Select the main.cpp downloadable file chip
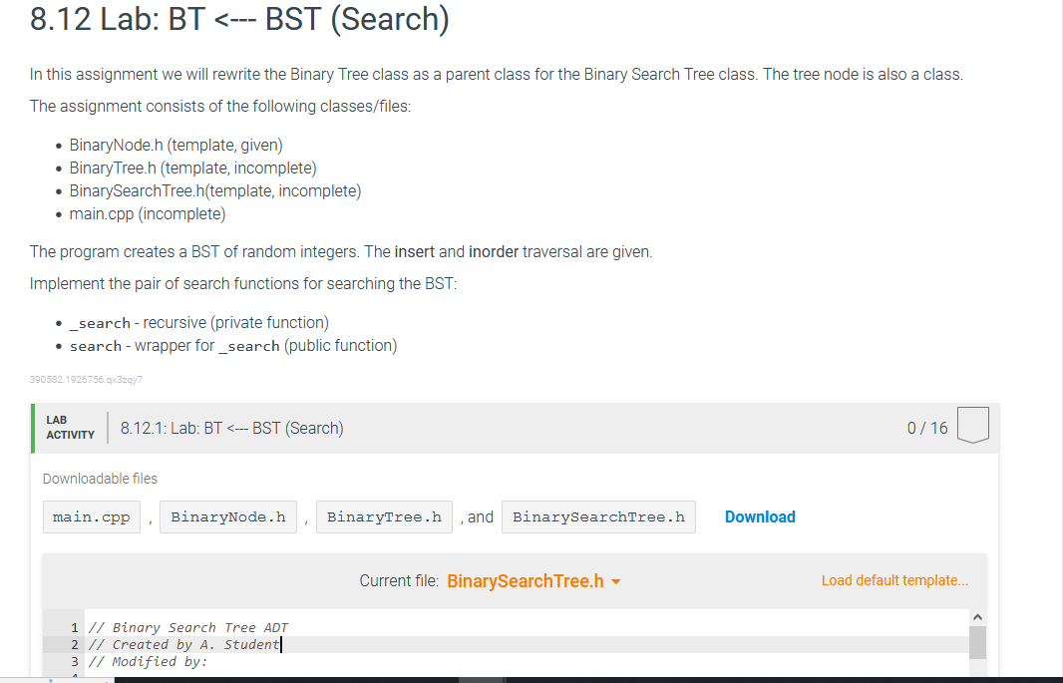1063x683 pixels. [91, 516]
